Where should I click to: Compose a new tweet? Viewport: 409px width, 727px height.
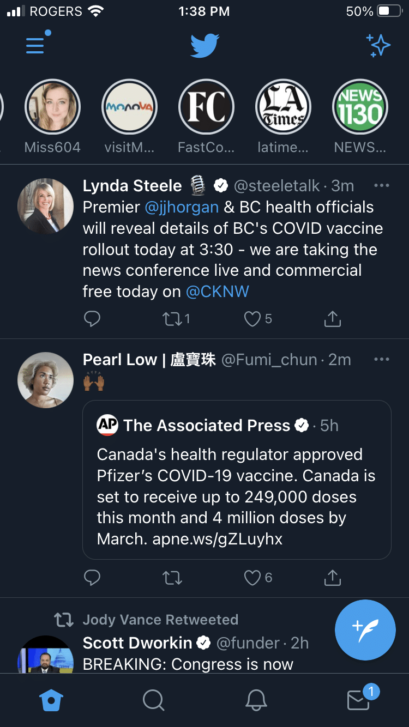[365, 629]
